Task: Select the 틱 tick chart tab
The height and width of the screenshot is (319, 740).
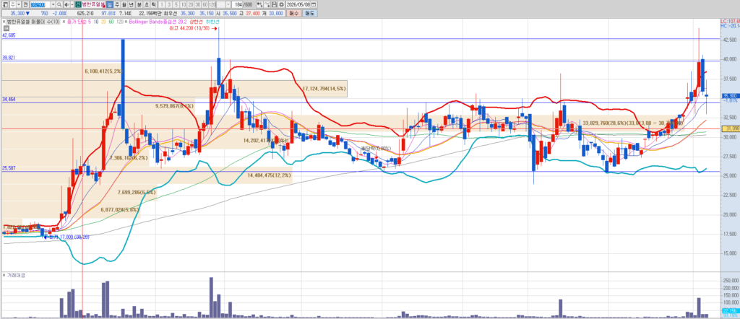Action: 154,5
